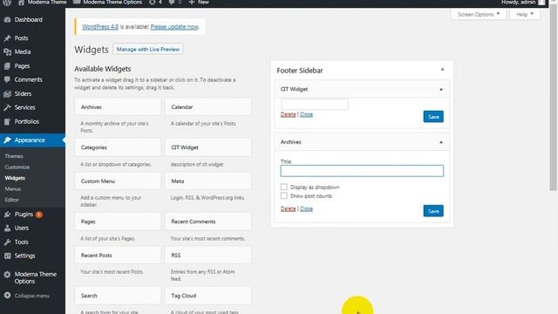Delete the CIT Widget

pos(288,114)
